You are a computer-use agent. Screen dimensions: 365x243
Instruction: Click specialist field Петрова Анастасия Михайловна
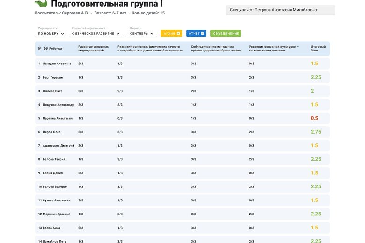pyautogui.click(x=280, y=10)
